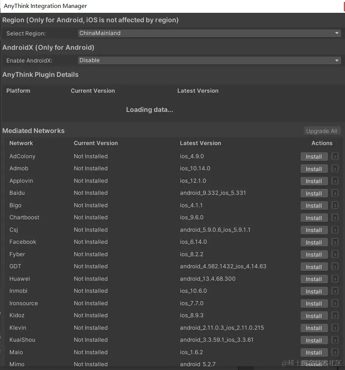
Task: Install the AdColony network
Action: pyautogui.click(x=314, y=157)
